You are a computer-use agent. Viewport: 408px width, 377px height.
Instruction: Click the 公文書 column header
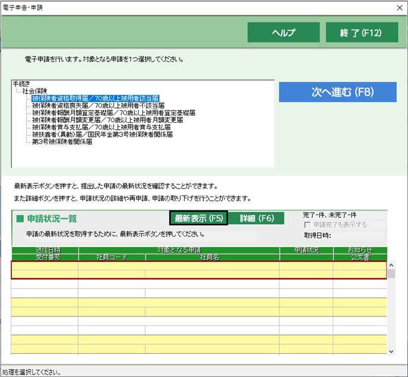click(361, 257)
